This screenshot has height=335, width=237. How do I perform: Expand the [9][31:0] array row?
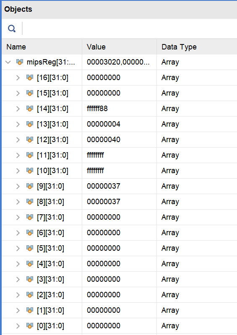tap(18, 186)
